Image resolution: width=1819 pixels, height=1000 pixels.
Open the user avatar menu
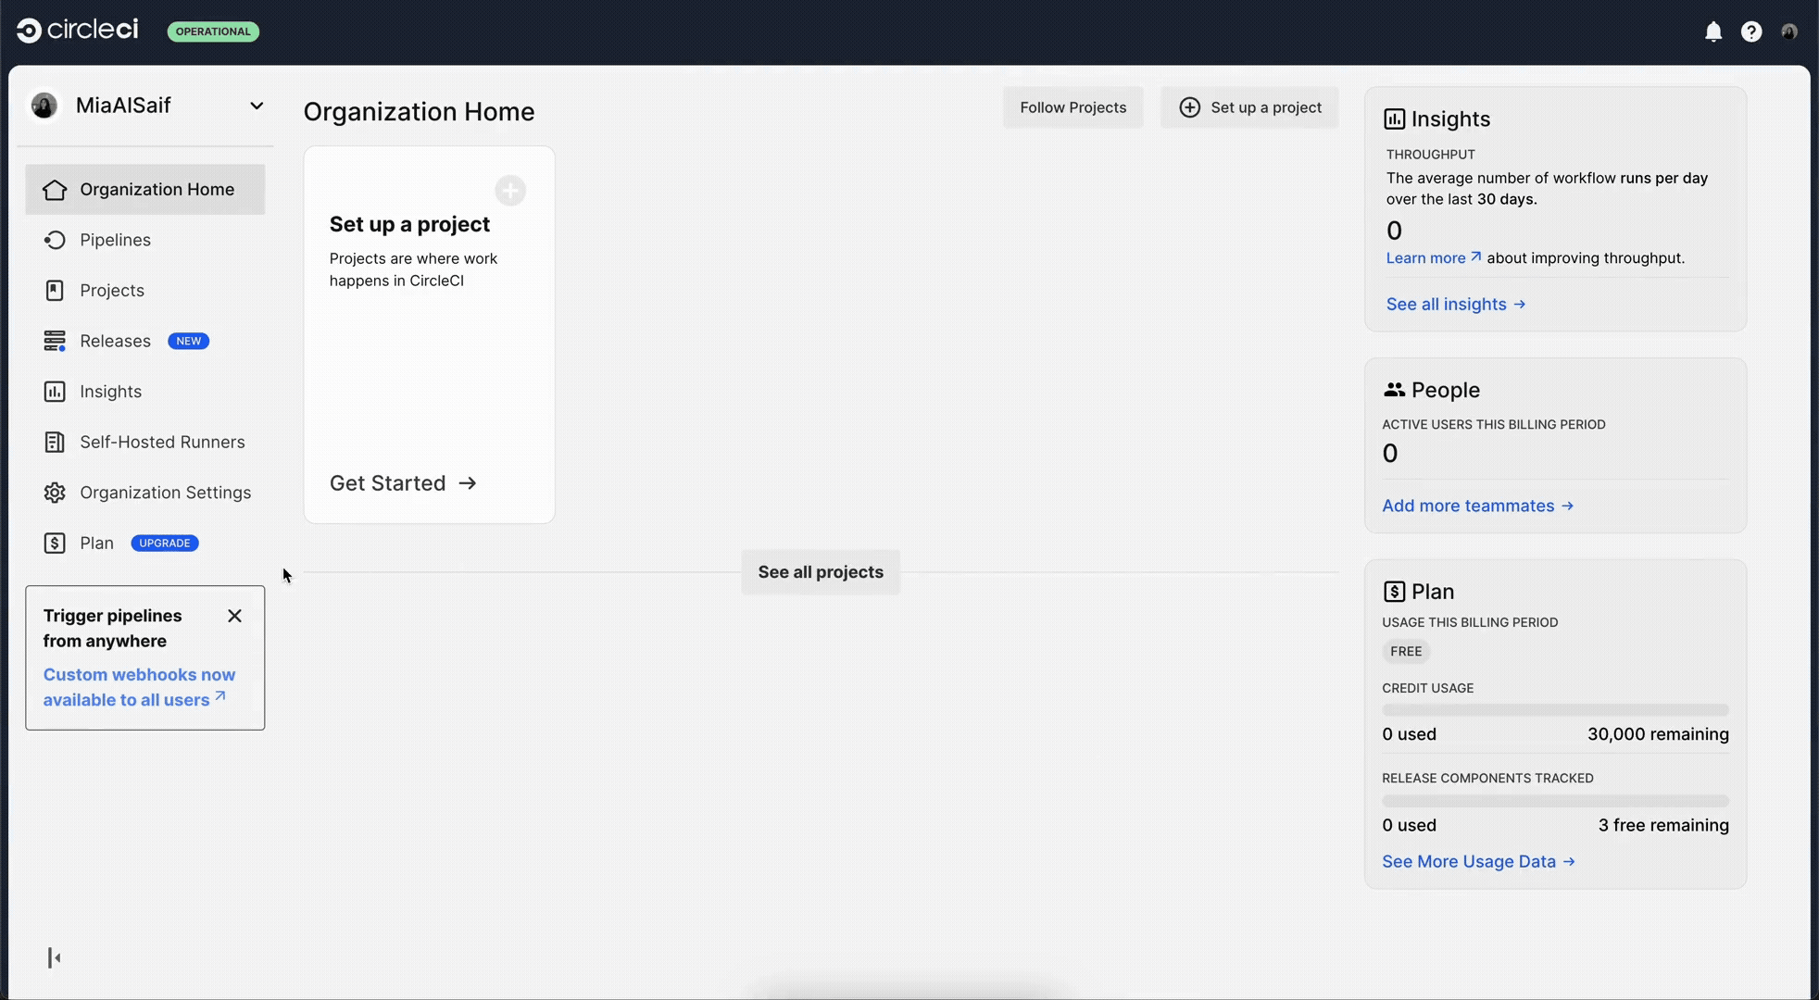click(1789, 31)
